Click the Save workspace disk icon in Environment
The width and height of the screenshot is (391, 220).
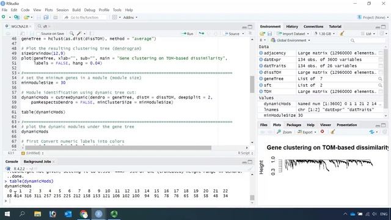tap(269, 34)
